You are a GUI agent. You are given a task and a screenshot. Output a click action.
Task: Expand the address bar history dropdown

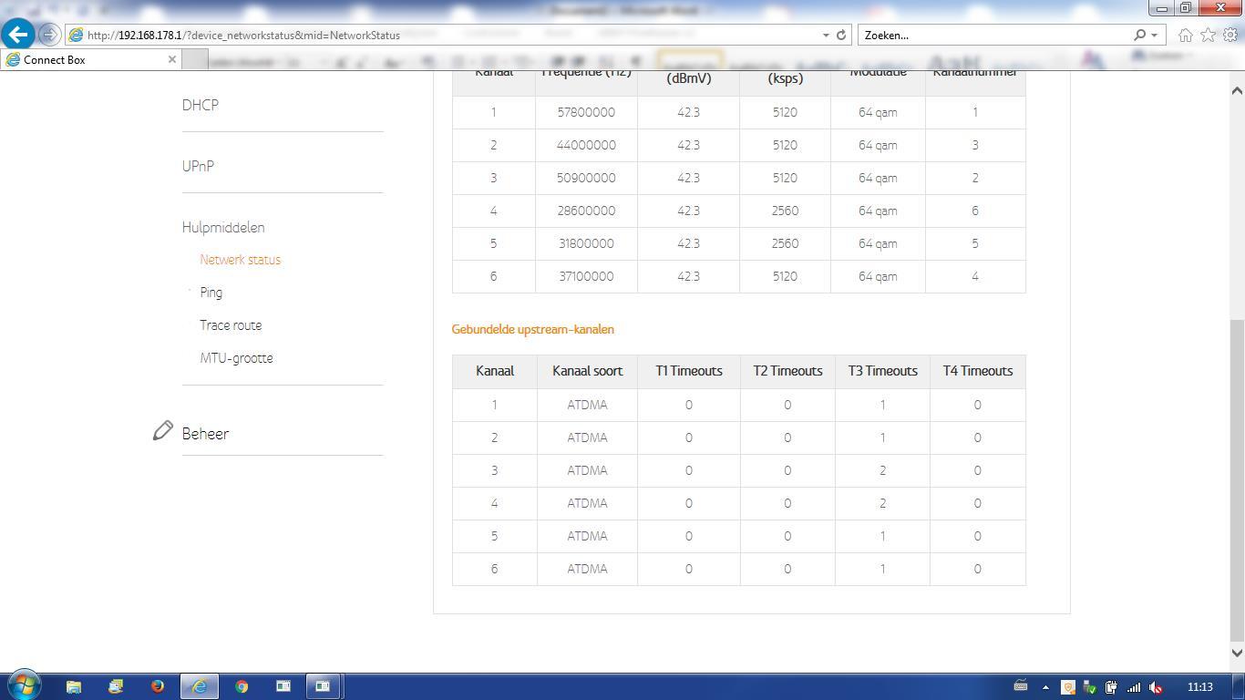826,35
